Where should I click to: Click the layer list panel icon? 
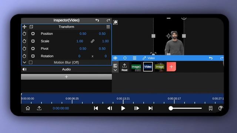pos(115,66)
